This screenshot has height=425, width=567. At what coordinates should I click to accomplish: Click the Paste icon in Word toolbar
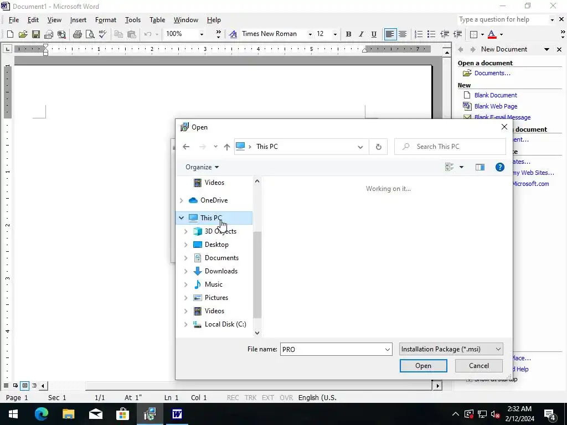[x=132, y=34]
